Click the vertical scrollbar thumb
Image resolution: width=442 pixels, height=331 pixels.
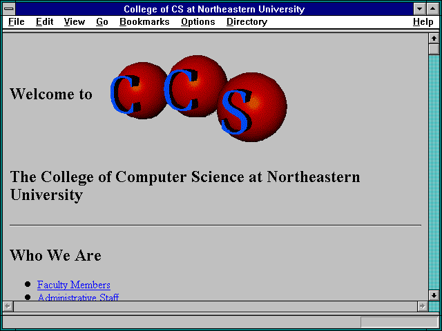pyautogui.click(x=434, y=49)
